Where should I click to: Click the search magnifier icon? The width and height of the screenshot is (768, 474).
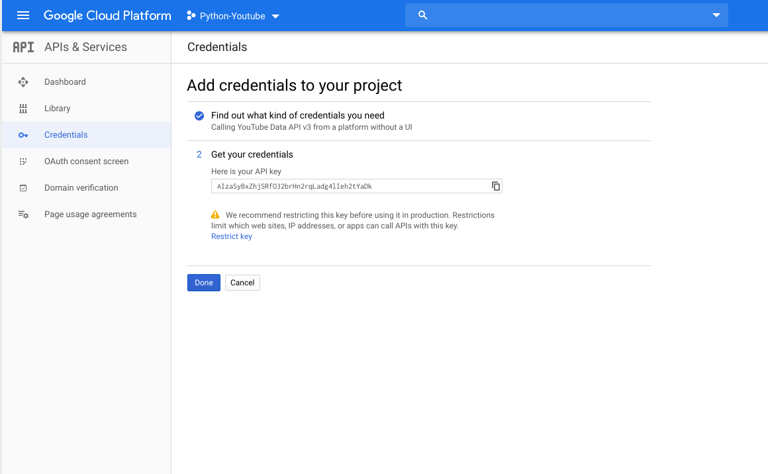tap(422, 15)
